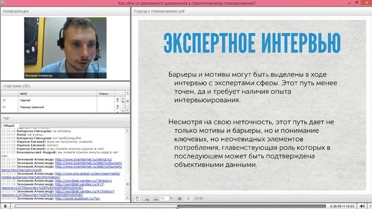This screenshot has width=372, height=209.
Task: Click page counter 31/43 in PDF toolbar
Action: click(x=199, y=199)
